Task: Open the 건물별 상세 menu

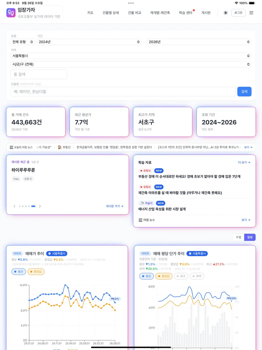Action: [111, 13]
